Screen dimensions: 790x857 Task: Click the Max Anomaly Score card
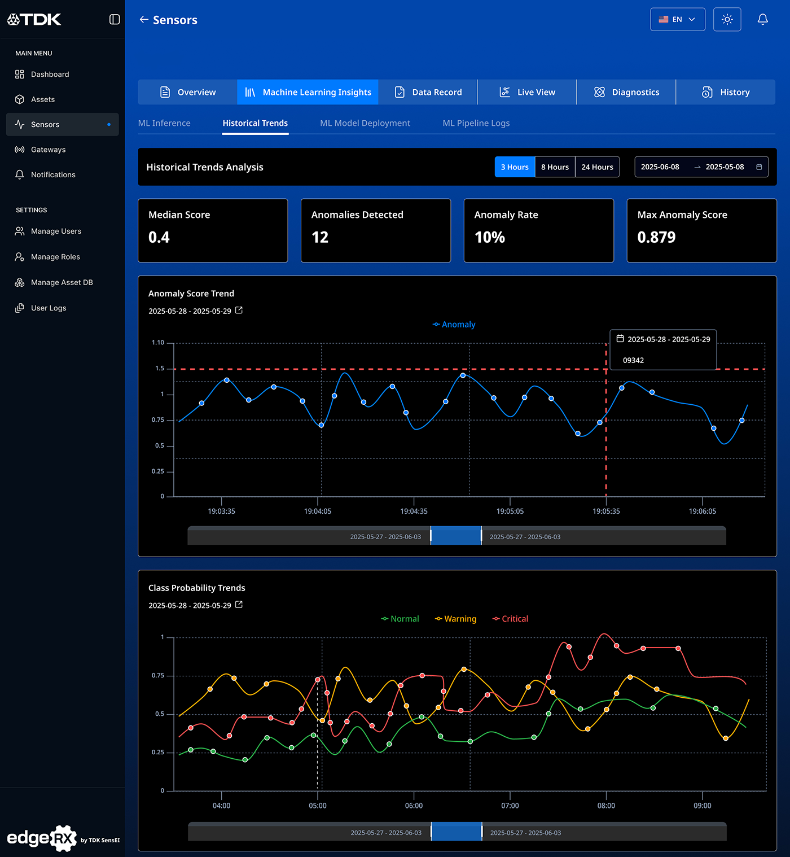click(x=701, y=230)
